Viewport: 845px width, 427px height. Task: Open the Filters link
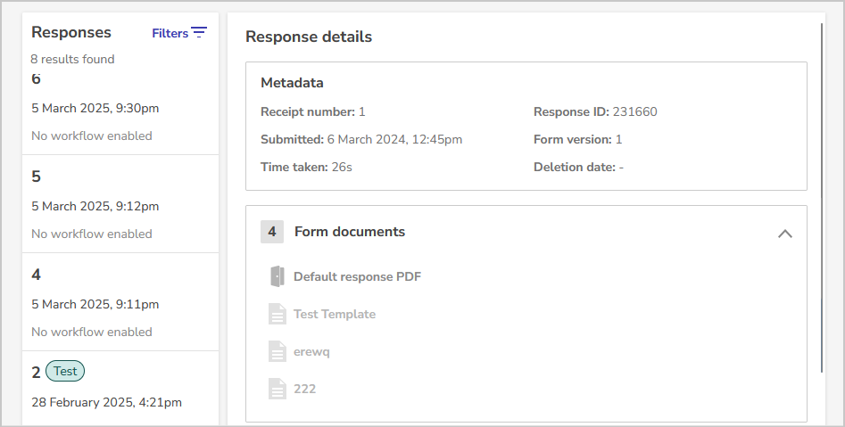[x=170, y=33]
